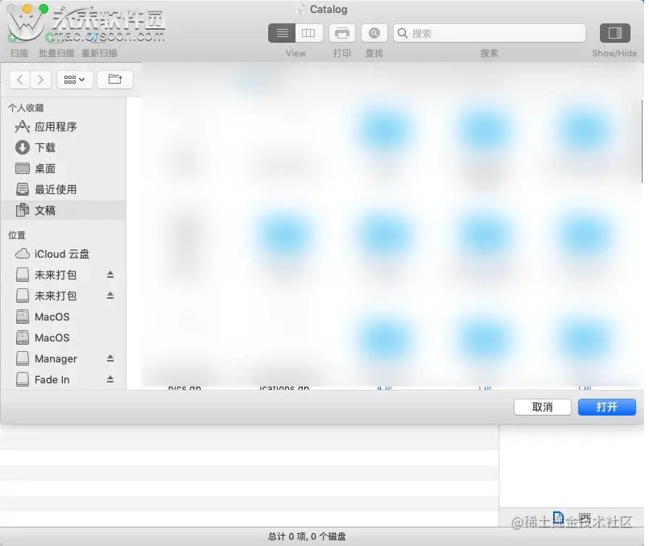This screenshot has height=546, width=649.
Task: Click the Catalog window title
Action: [329, 10]
